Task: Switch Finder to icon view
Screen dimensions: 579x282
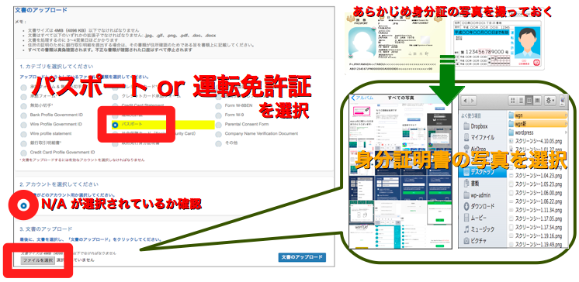Action: pos(512,100)
